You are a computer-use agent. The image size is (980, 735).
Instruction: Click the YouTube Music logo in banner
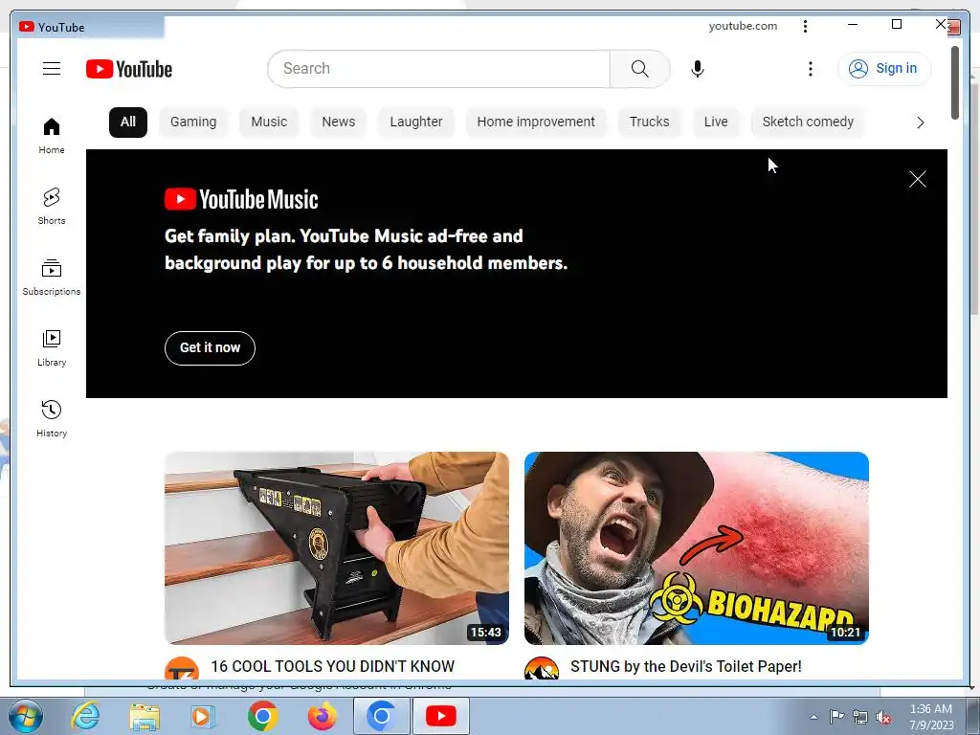tap(241, 199)
